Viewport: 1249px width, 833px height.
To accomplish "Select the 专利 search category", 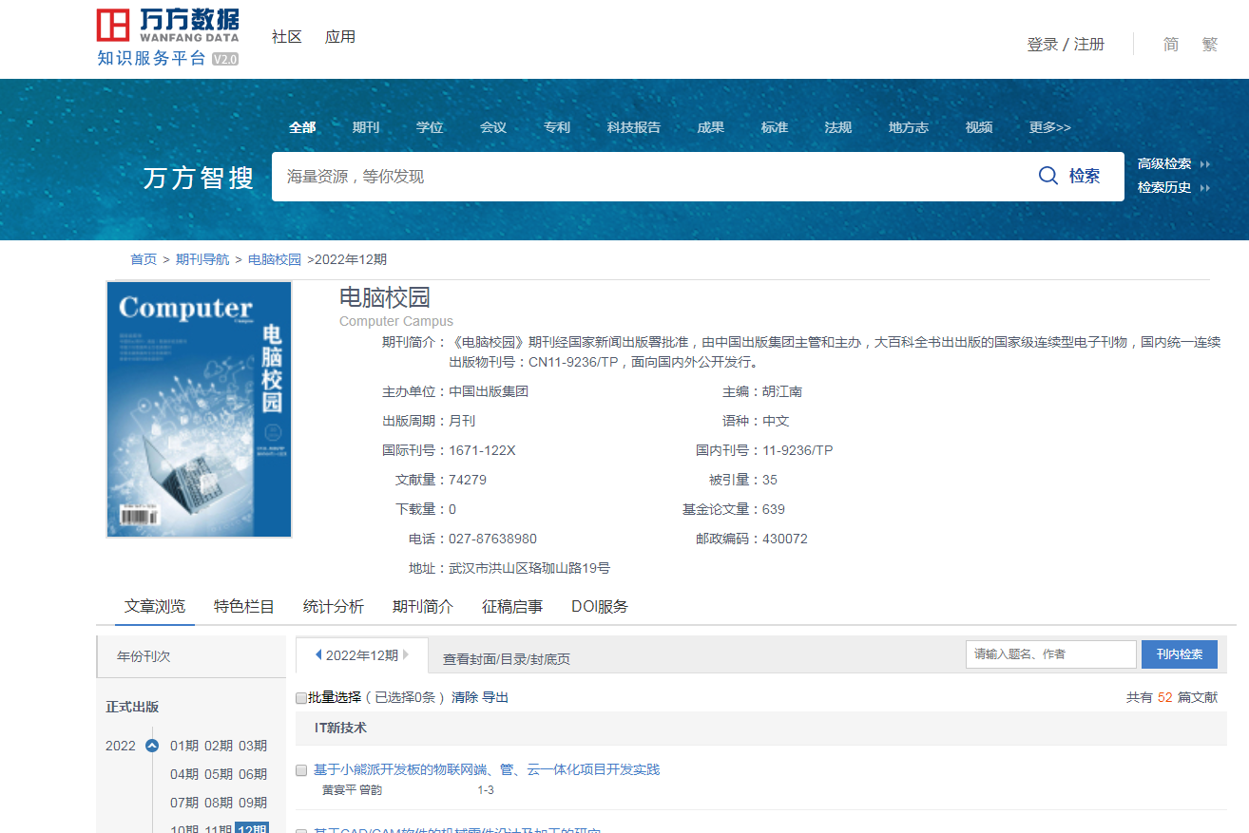I will (557, 127).
